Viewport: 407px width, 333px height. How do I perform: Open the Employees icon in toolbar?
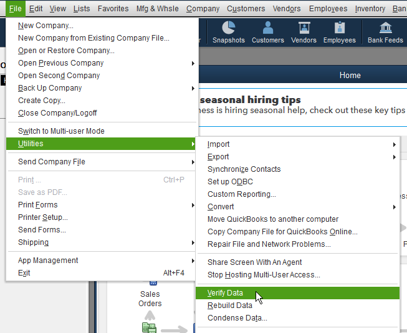(340, 32)
